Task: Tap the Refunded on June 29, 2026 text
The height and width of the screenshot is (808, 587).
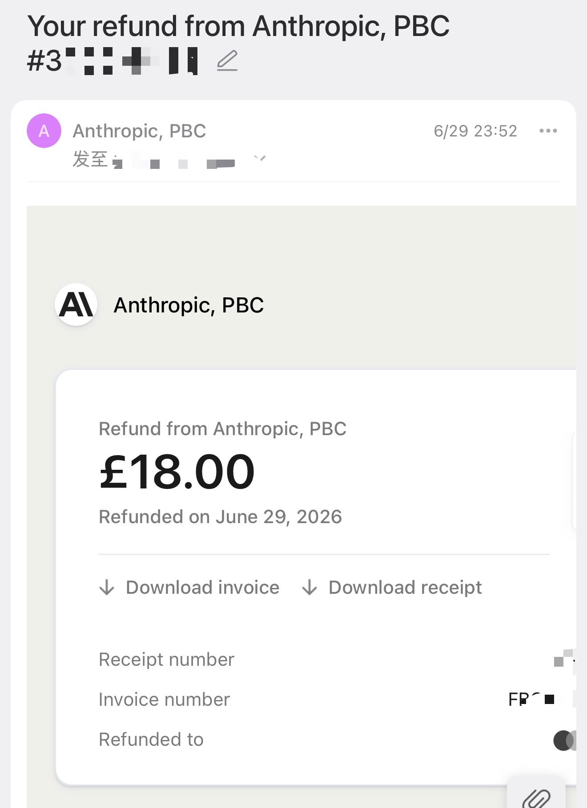Action: (220, 517)
